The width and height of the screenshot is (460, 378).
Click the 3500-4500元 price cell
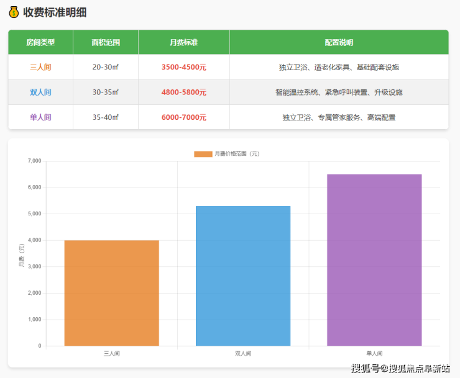[x=184, y=67]
